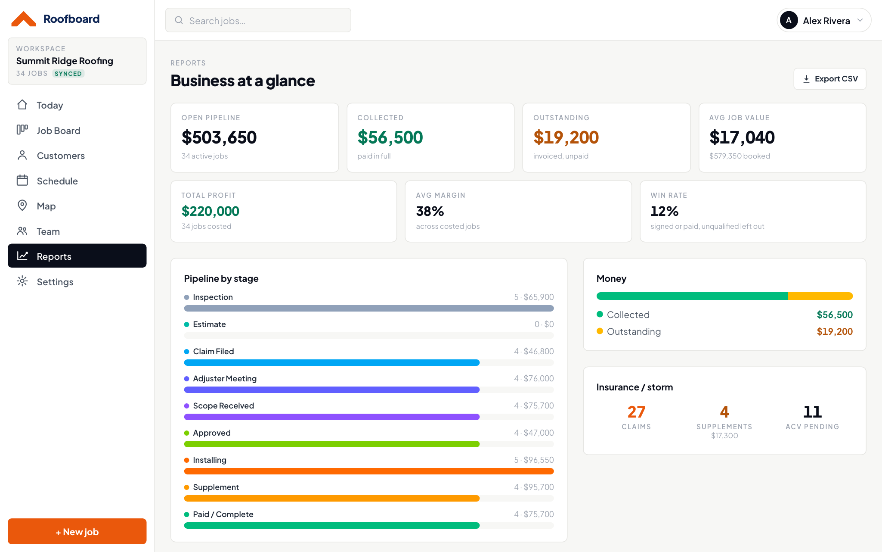Click the 11 ACV Pending figure
Viewport: 882px width, 552px height.
tap(812, 412)
